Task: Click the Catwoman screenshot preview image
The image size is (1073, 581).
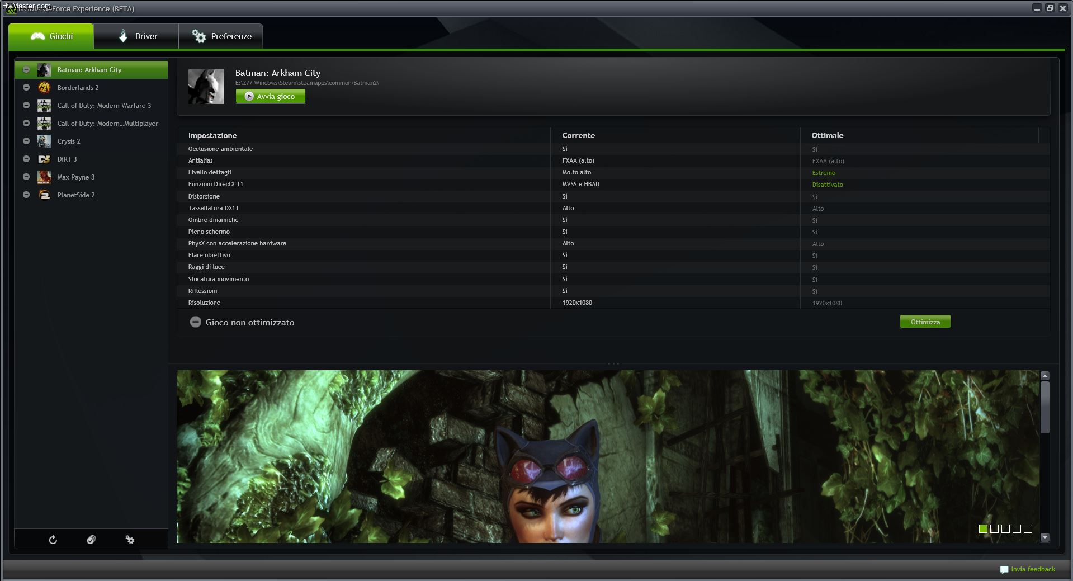Action: point(608,456)
